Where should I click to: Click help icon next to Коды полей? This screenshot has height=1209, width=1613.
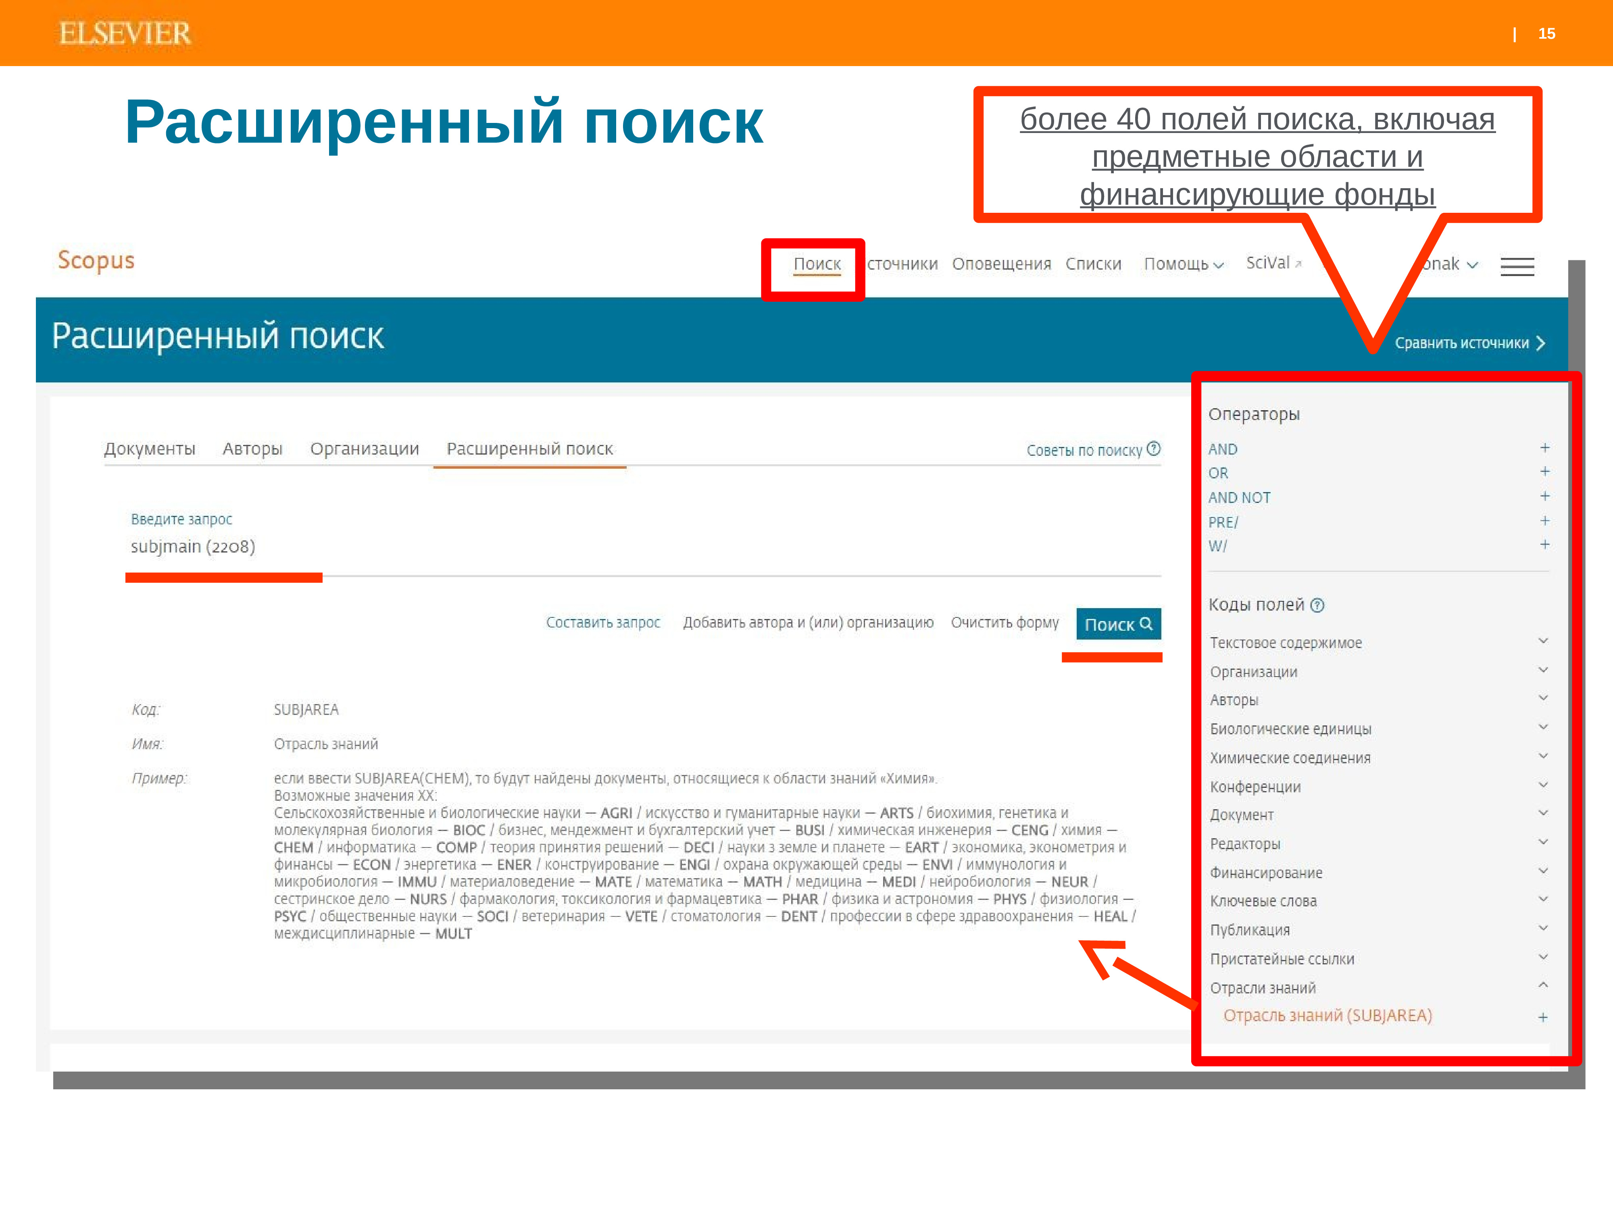[1317, 605]
